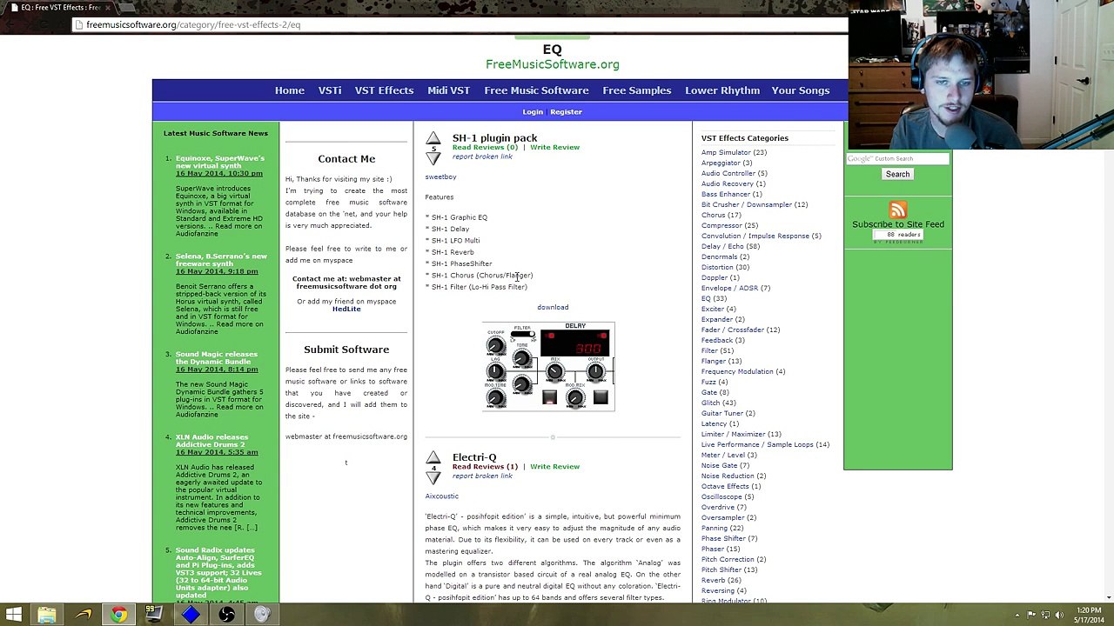Open the Reverb category
The width and height of the screenshot is (1114, 626).
tap(713, 581)
